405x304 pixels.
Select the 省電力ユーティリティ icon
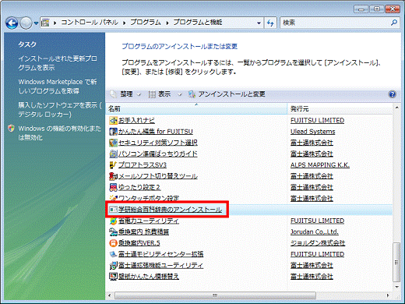(113, 221)
